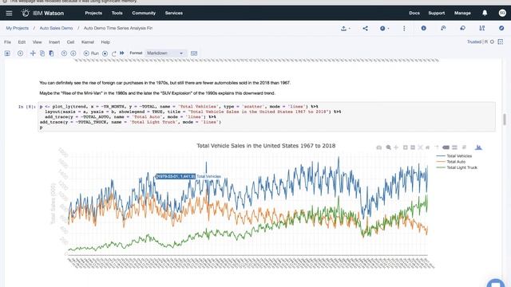The image size is (511, 287).
Task: Open the Plotly logo link
Action: tap(478, 147)
